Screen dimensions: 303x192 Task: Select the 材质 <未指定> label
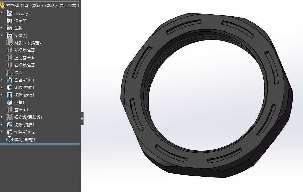coord(28,43)
